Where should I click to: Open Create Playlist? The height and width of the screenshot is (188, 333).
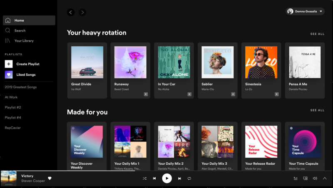pyautogui.click(x=28, y=64)
